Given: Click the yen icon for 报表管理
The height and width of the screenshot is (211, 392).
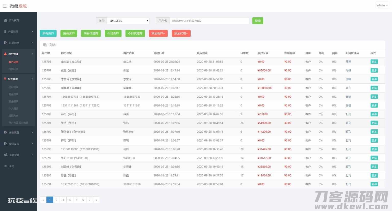Looking at the screenshot, I should coord(5,79).
